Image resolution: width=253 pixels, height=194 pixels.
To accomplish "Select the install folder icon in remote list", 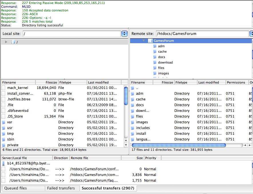I will pos(133,134).
